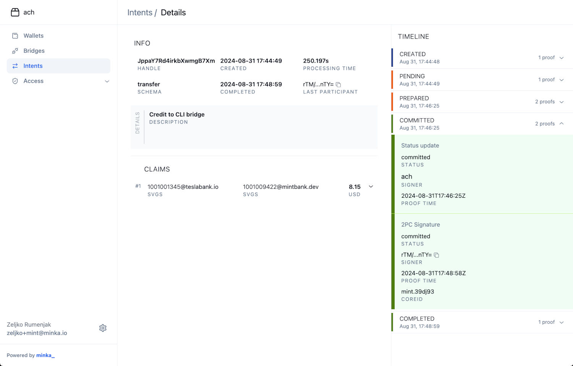The image size is (573, 366).
Task: Click the Access shield icon
Action: click(15, 81)
